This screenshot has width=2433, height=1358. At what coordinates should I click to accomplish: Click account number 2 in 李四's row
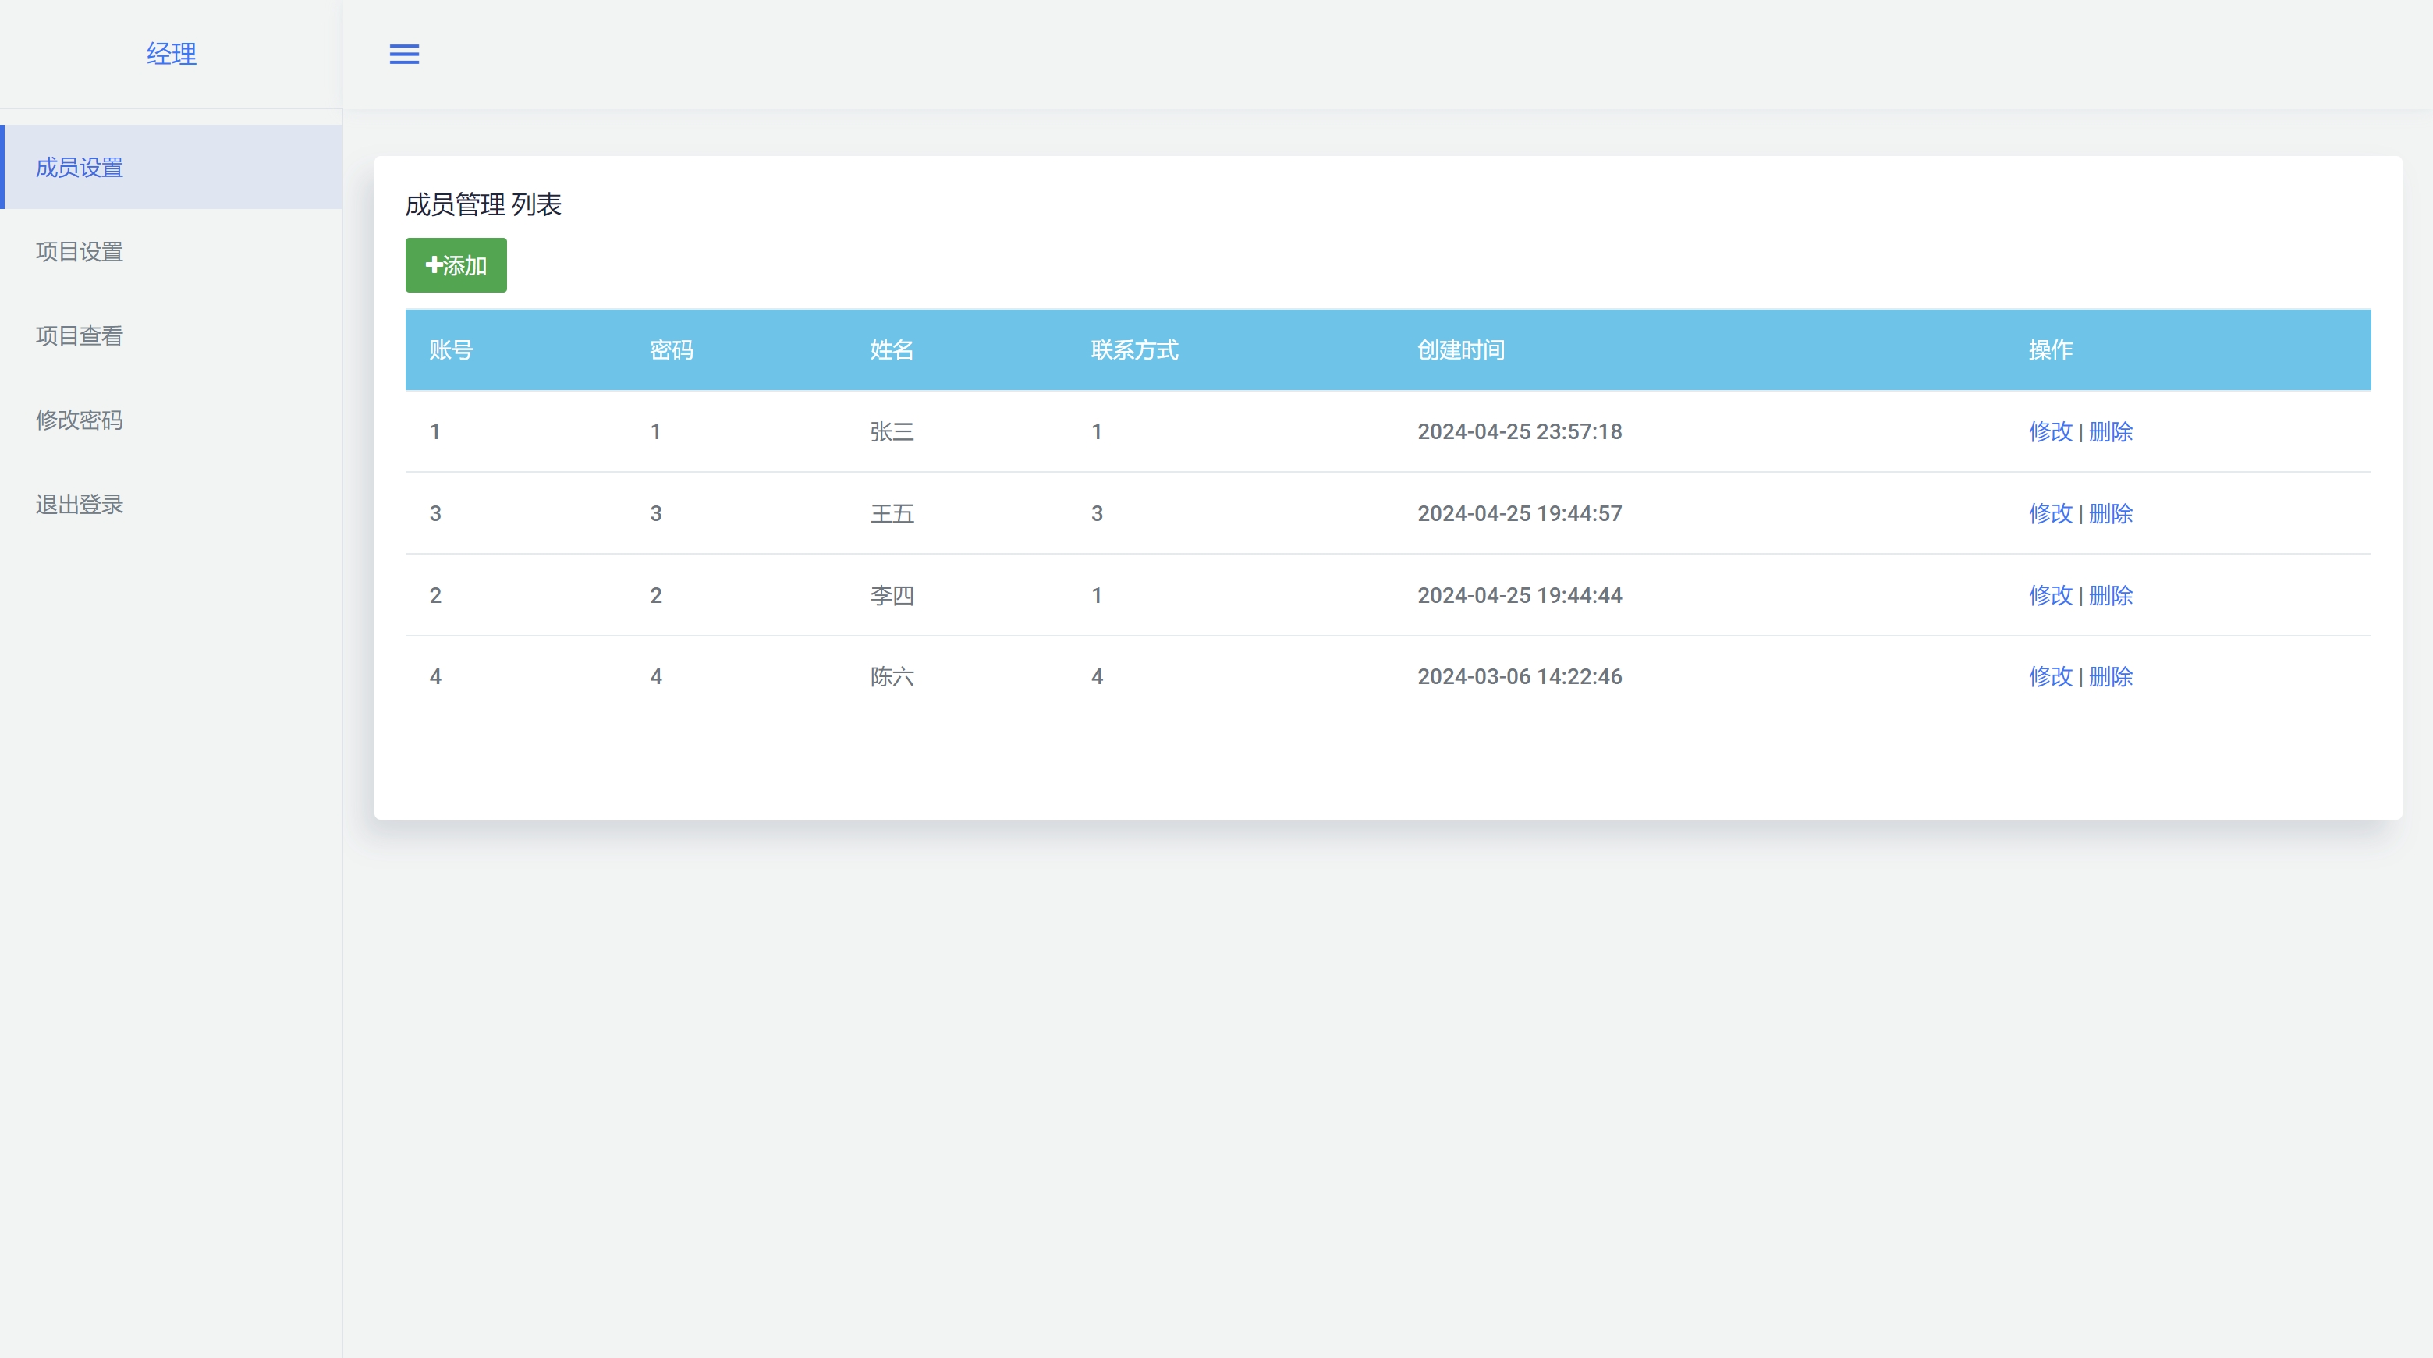click(435, 595)
